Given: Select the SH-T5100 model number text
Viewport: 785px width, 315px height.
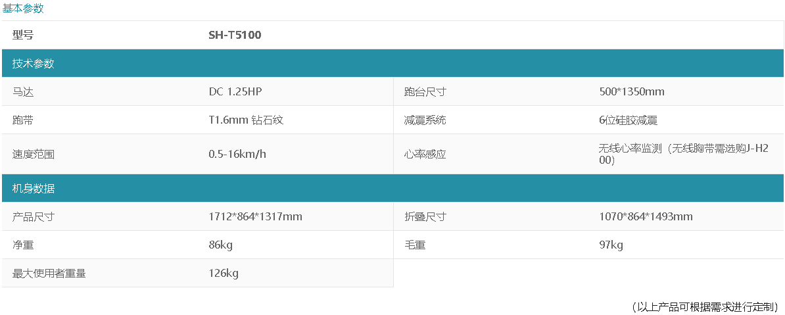Looking at the screenshot, I should pos(235,35).
